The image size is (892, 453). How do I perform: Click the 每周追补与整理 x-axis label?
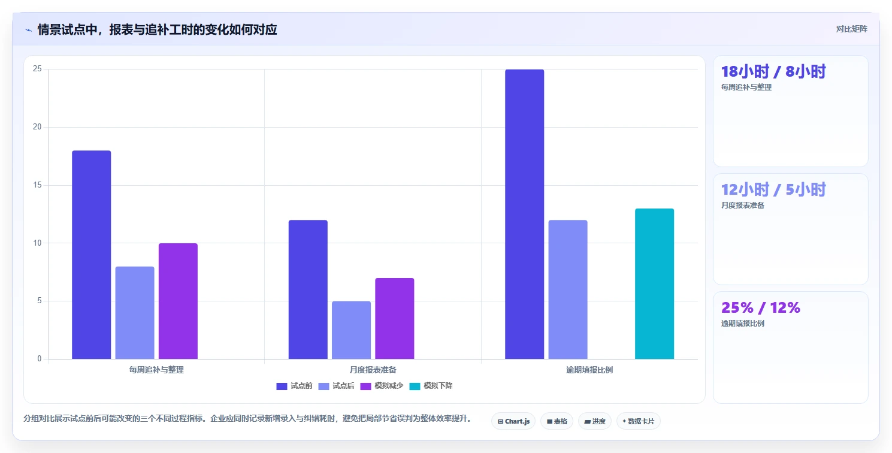tap(156, 370)
